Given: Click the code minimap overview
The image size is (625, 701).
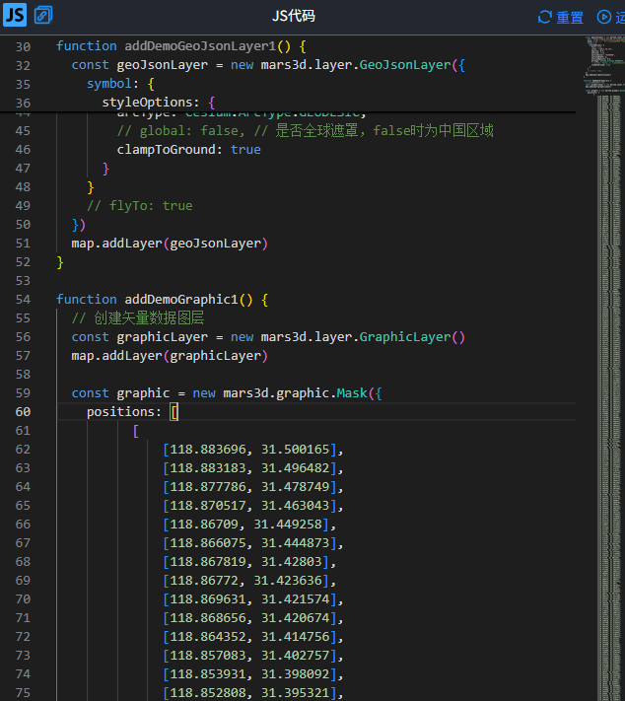Looking at the screenshot, I should [604, 367].
